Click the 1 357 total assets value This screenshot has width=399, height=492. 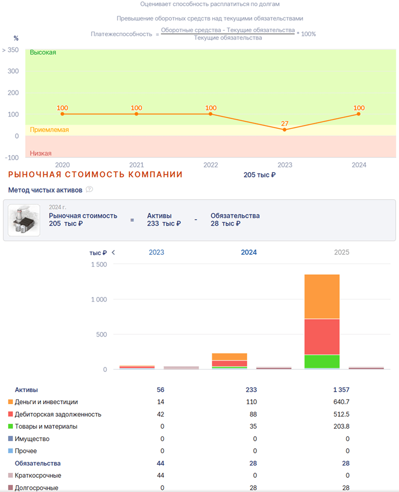tap(341, 390)
